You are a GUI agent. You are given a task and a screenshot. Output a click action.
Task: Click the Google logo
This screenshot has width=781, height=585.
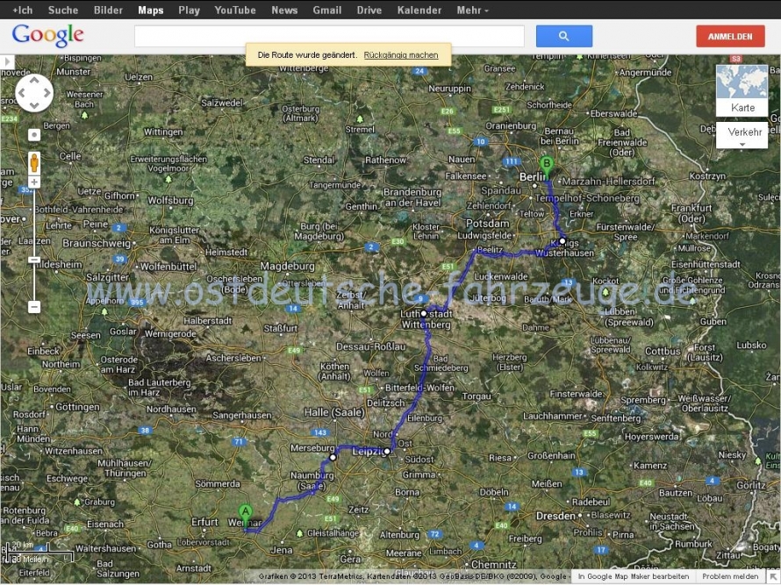[47, 35]
